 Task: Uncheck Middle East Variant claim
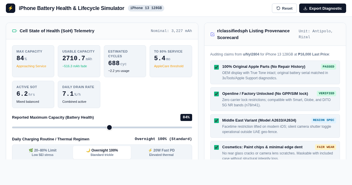(x=216, y=121)
